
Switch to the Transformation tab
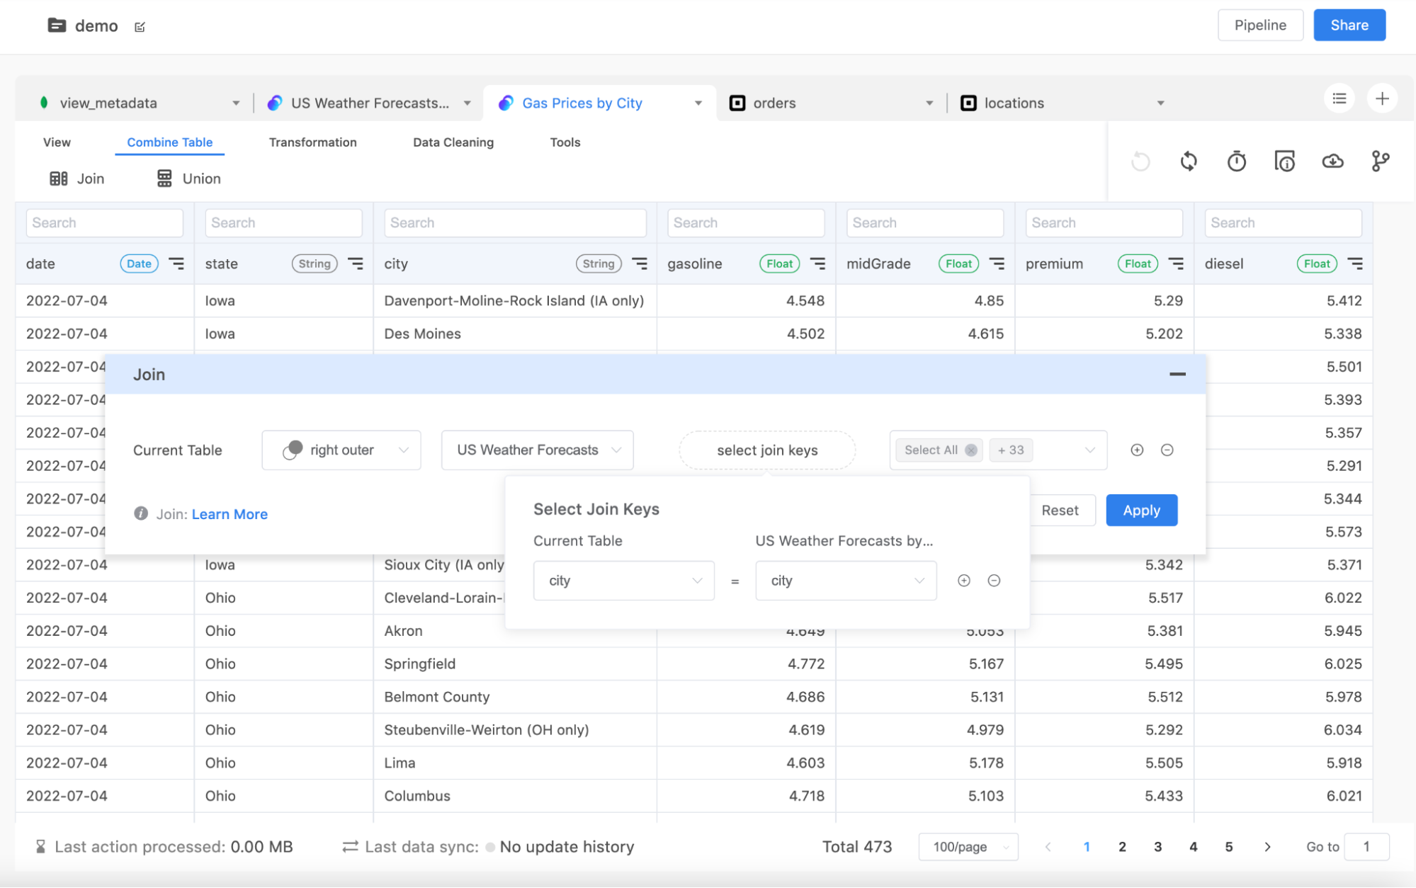[312, 142]
